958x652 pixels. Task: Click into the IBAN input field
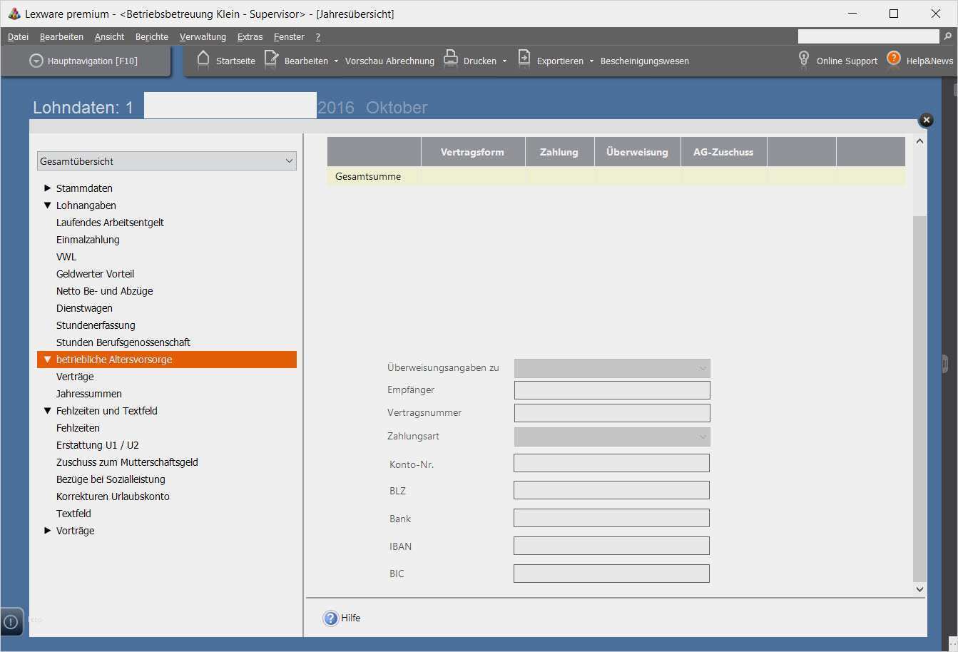point(611,546)
